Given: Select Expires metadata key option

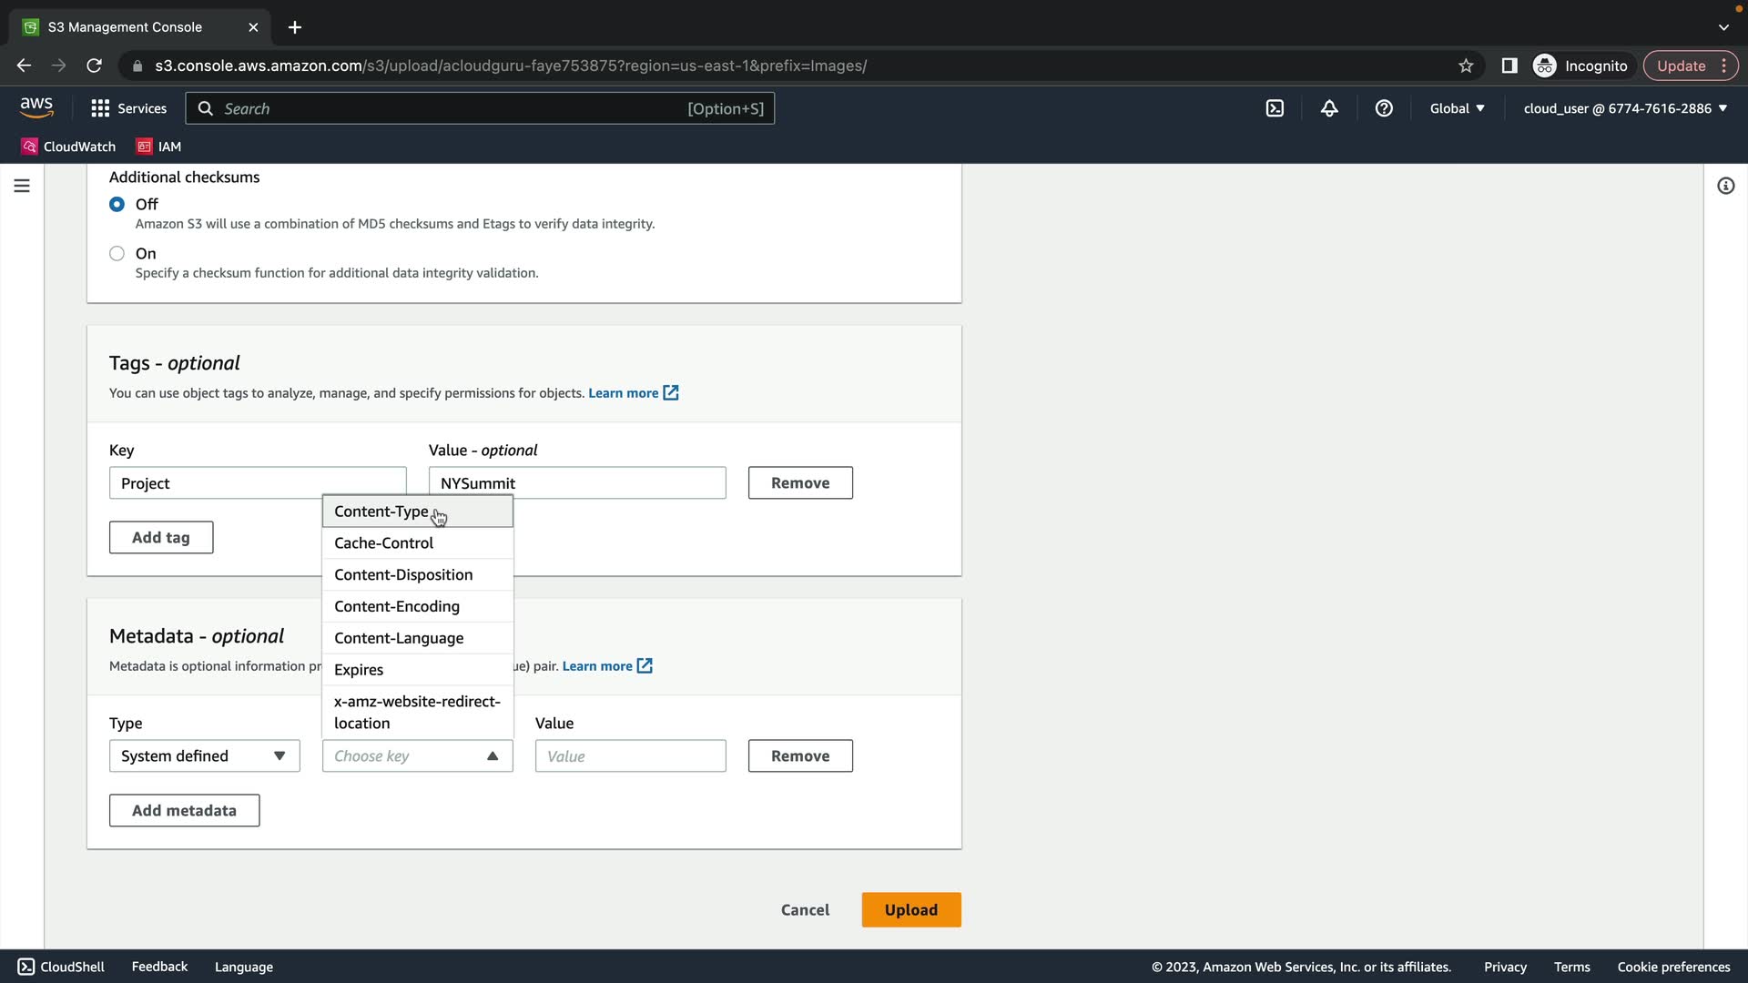Looking at the screenshot, I should tap(359, 670).
